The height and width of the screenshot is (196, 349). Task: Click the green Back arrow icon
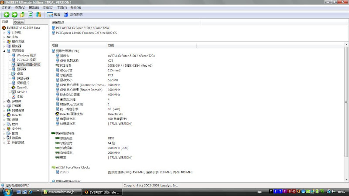(x=7, y=14)
